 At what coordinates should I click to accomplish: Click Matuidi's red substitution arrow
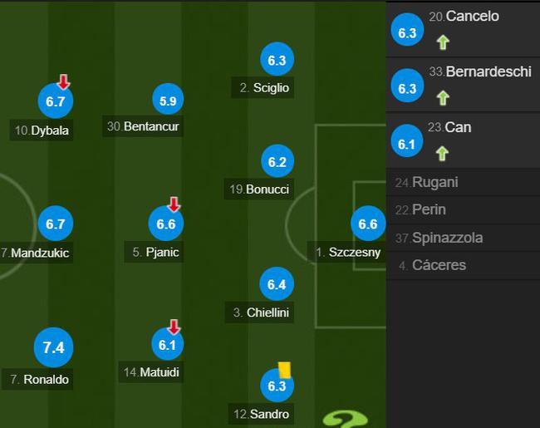click(174, 327)
